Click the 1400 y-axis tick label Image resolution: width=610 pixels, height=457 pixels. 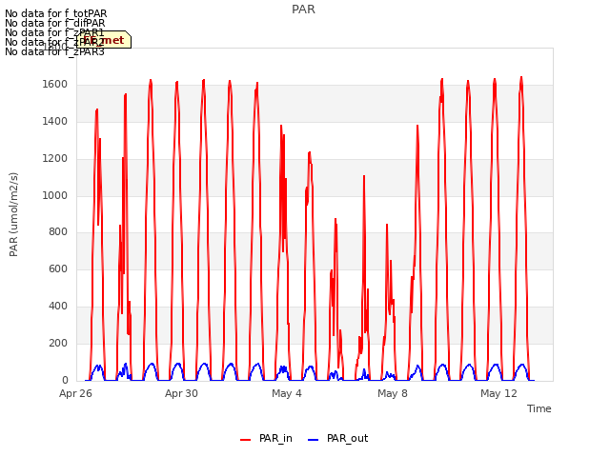[55, 122]
